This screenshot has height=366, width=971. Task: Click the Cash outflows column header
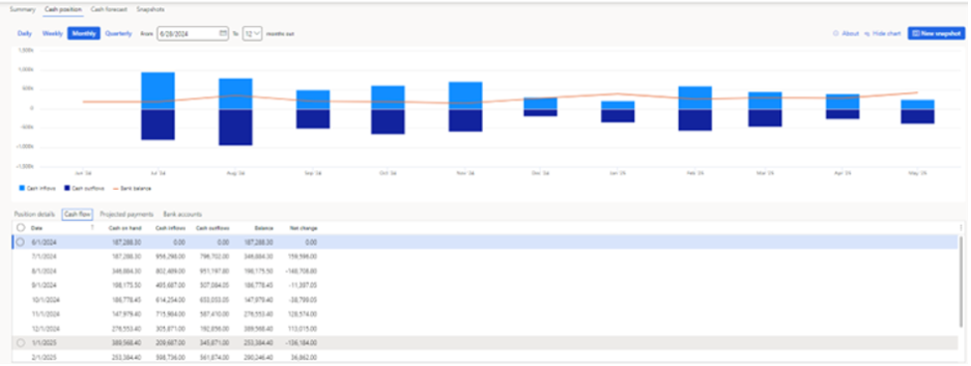pyautogui.click(x=213, y=228)
